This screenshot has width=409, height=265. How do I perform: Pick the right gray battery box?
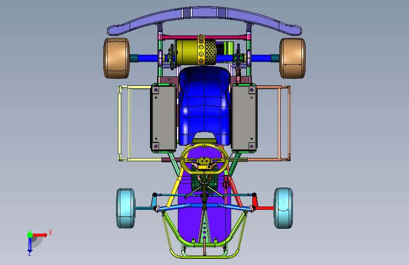[x=244, y=118]
